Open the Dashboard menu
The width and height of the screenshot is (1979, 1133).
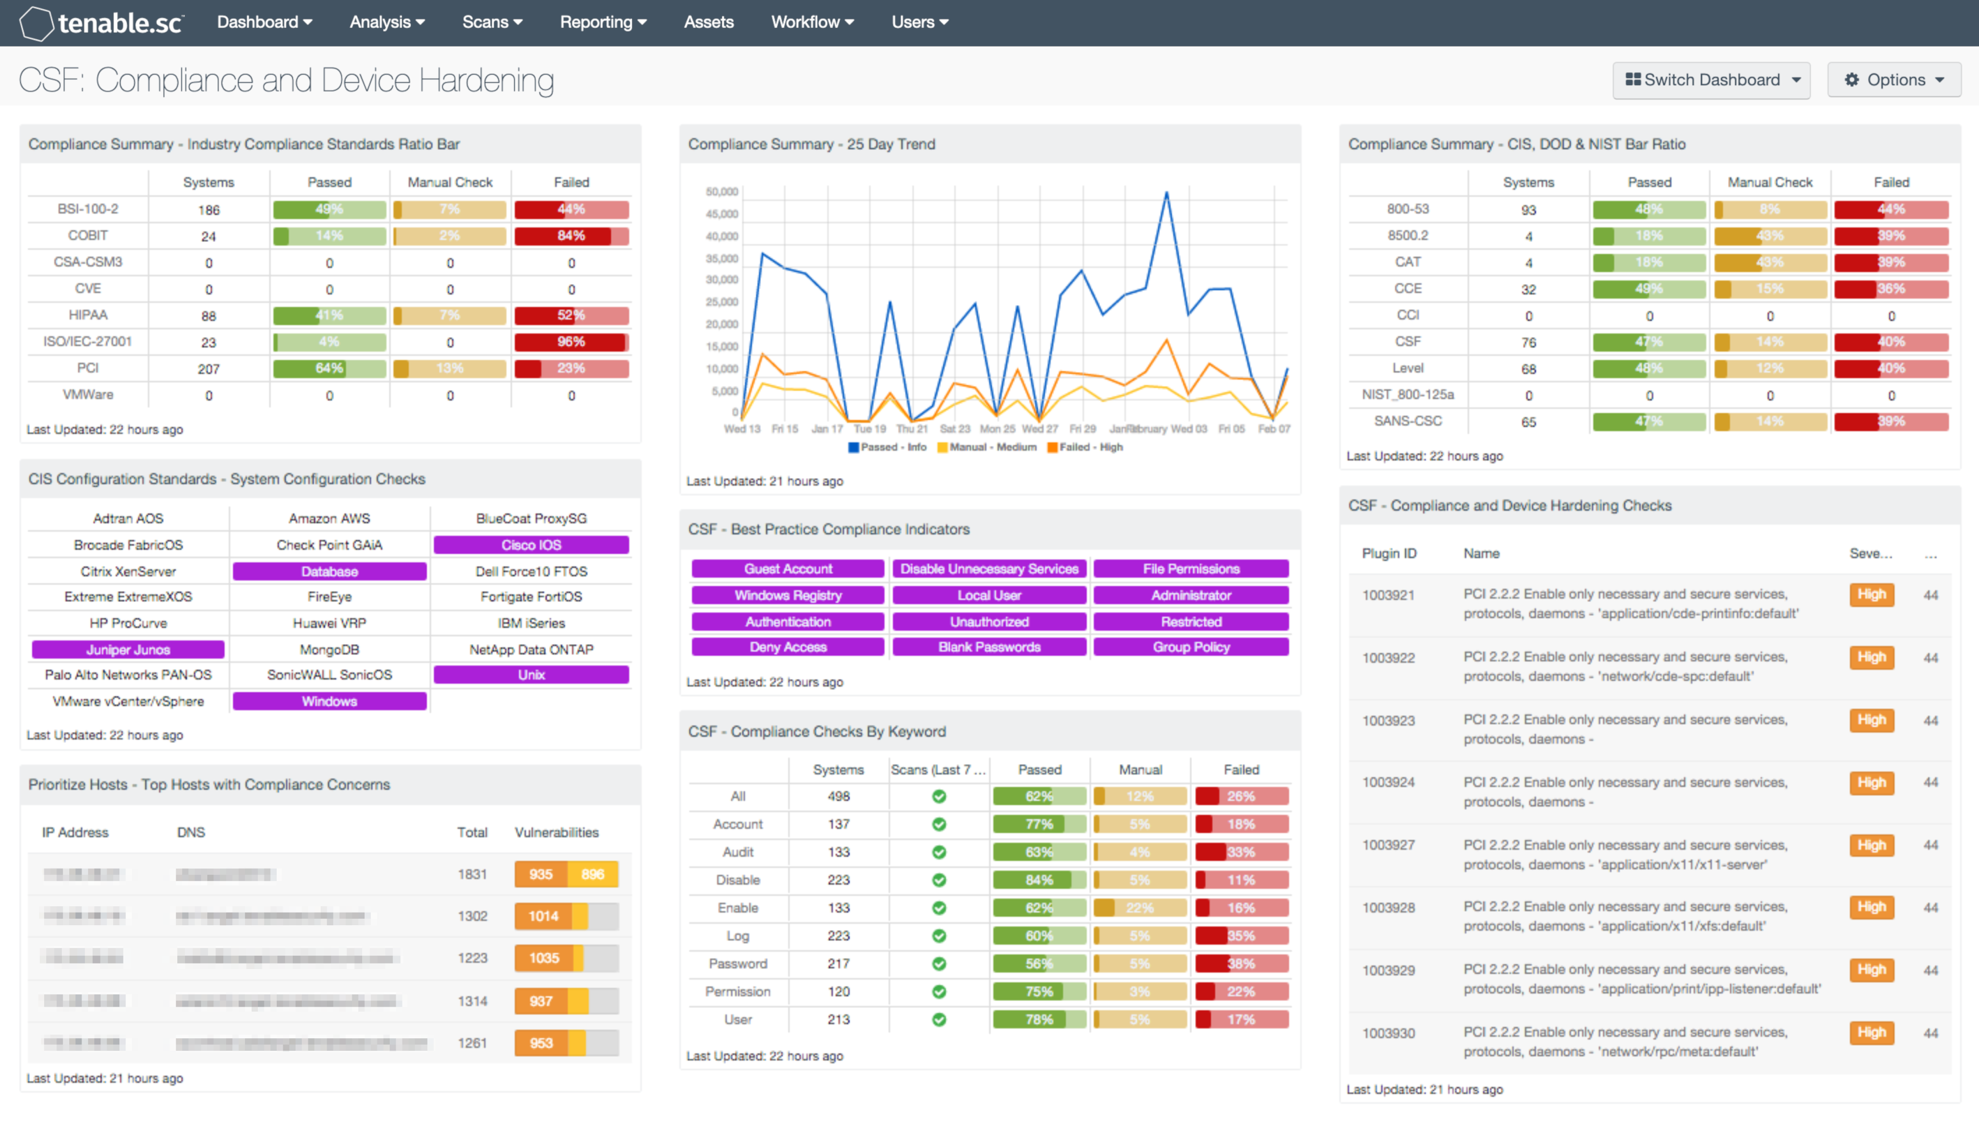pyautogui.click(x=264, y=22)
